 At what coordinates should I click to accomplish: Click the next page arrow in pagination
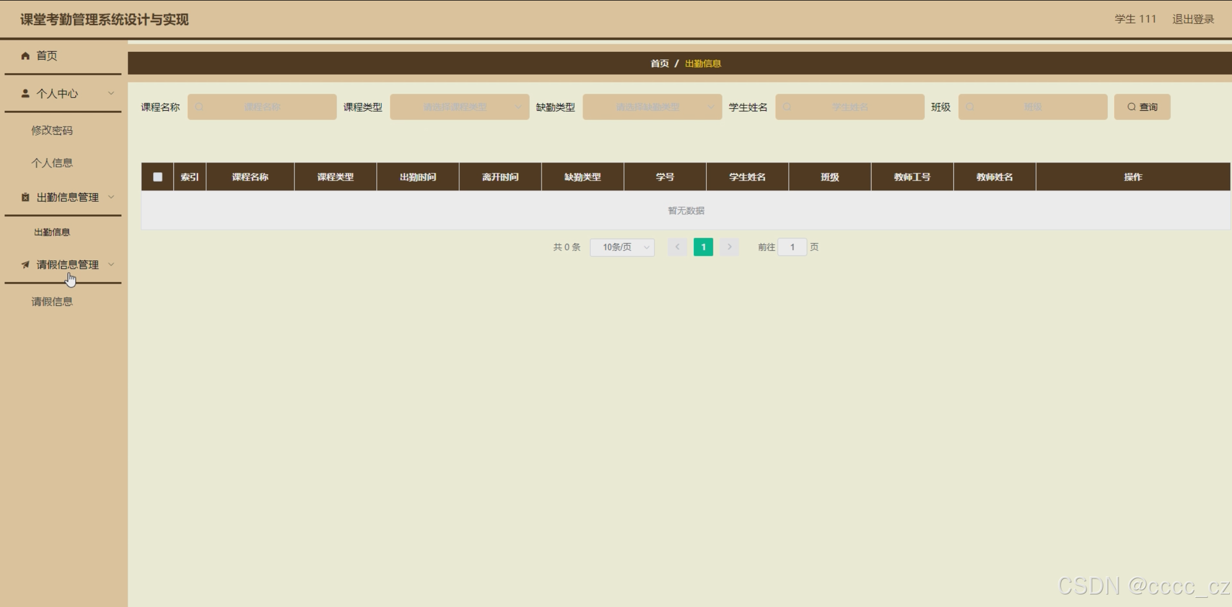tap(729, 247)
